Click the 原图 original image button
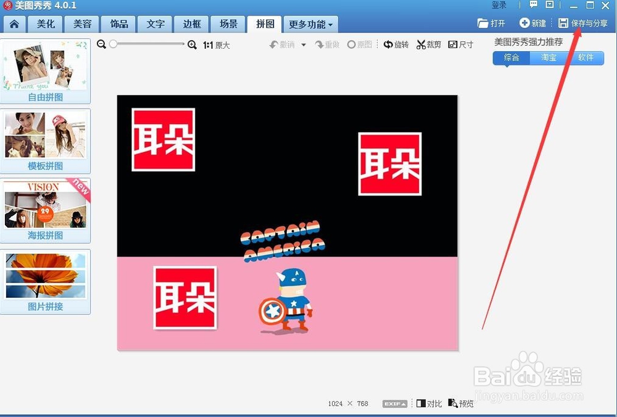The width and height of the screenshot is (617, 417). point(359,44)
